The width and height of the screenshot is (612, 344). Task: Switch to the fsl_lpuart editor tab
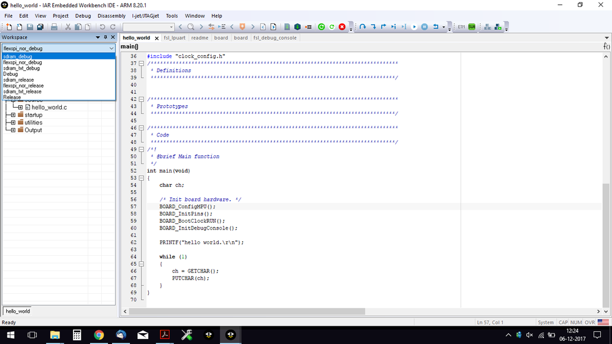coord(175,38)
